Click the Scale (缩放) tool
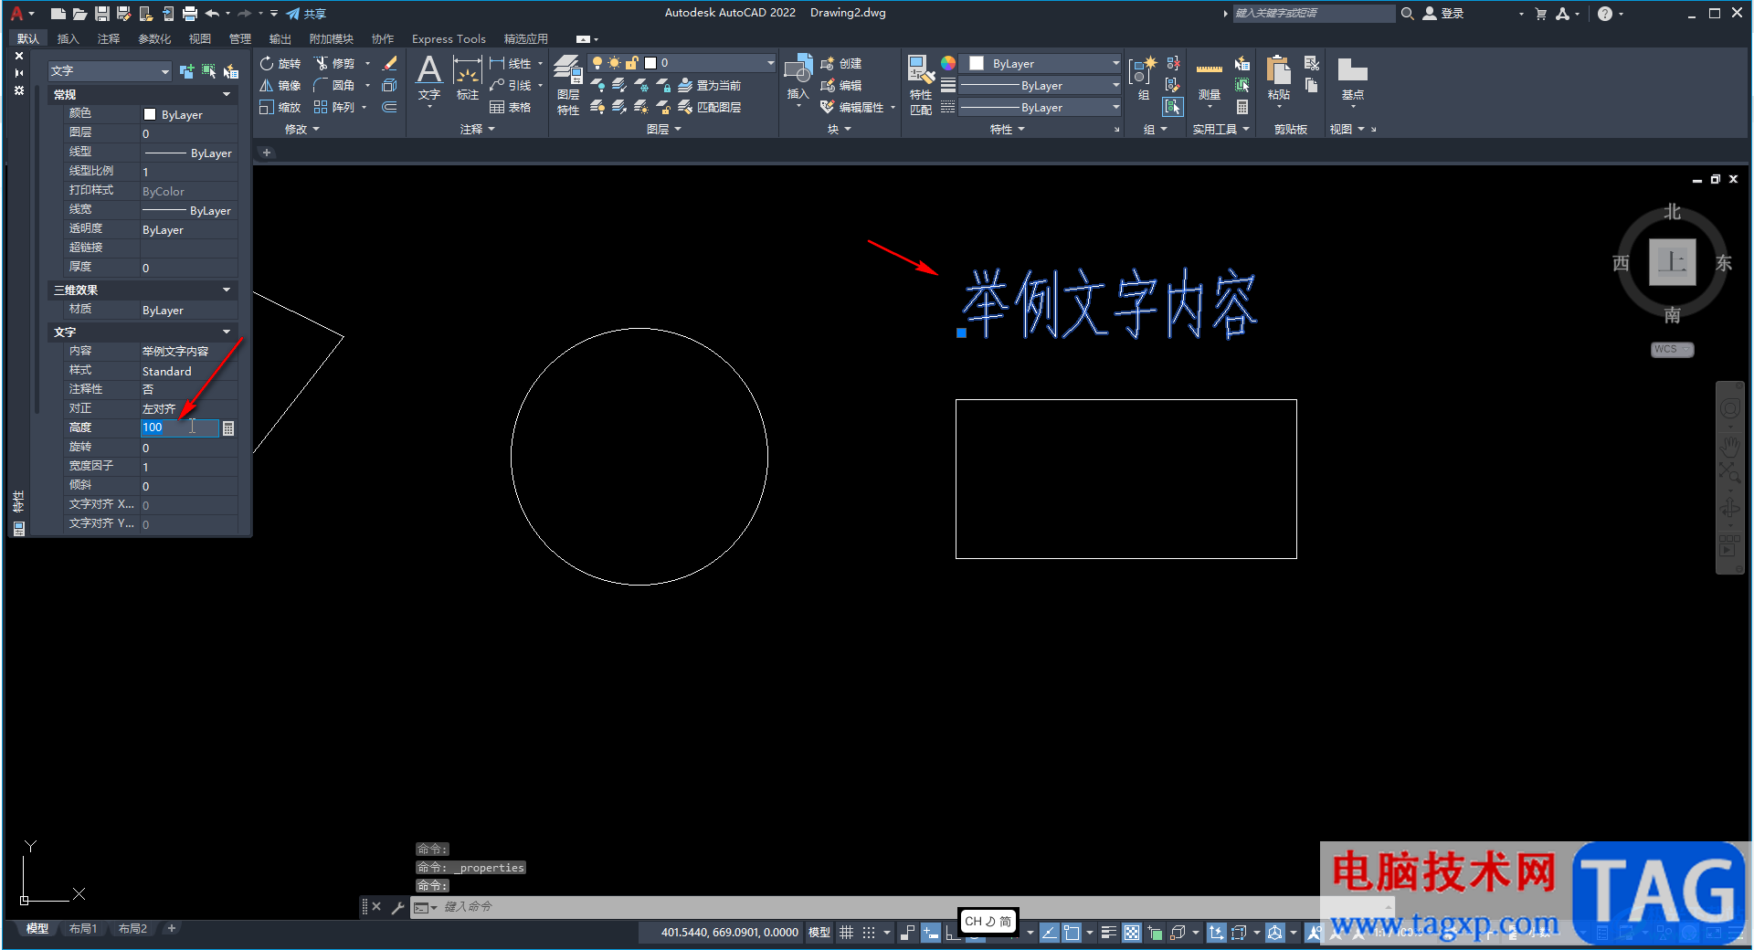The width and height of the screenshot is (1754, 950). 280,107
